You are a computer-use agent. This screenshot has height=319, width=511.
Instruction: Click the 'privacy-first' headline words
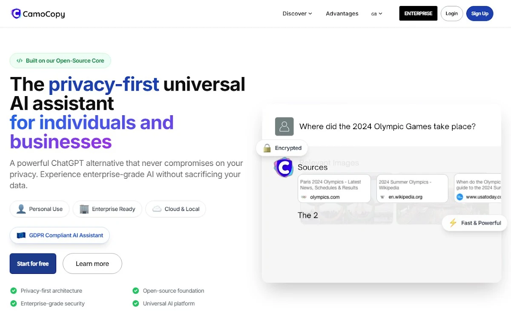click(x=104, y=84)
